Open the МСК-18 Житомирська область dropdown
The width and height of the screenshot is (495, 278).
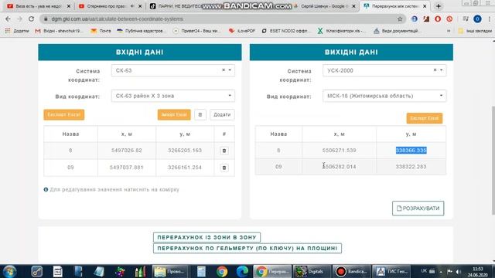pos(384,96)
